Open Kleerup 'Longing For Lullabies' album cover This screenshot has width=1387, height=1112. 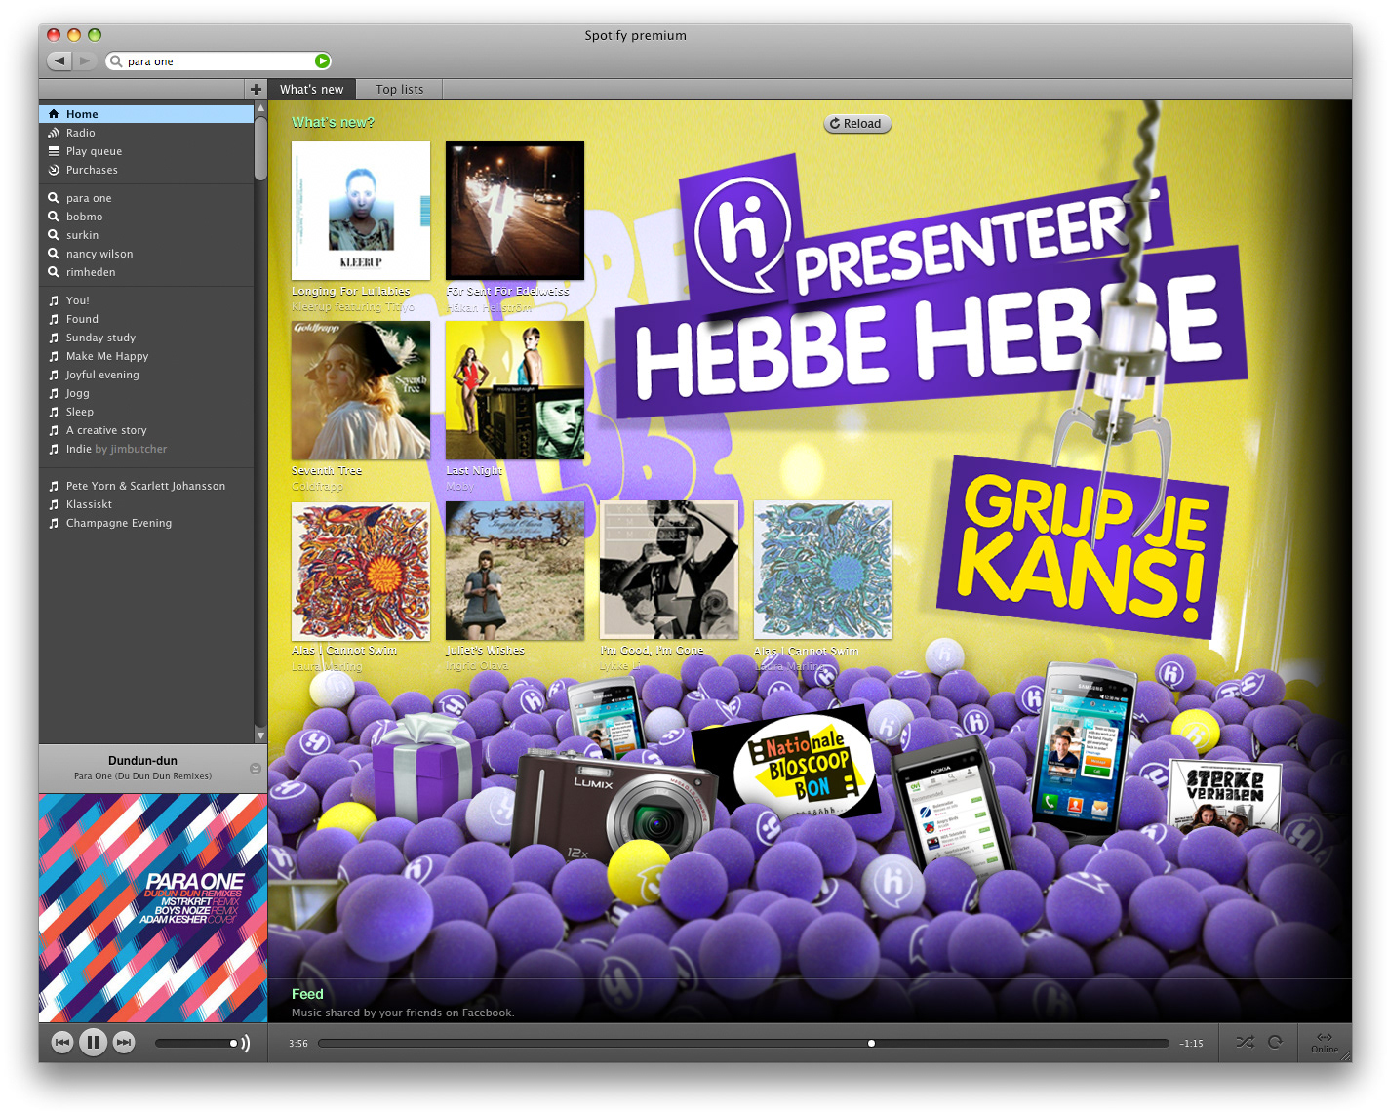(x=361, y=211)
